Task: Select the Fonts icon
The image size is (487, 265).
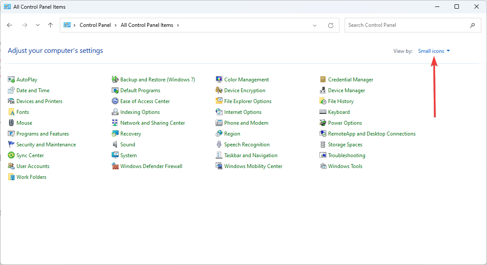Action: click(x=11, y=112)
